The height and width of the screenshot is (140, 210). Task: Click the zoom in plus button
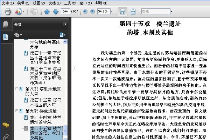coord(92,12)
